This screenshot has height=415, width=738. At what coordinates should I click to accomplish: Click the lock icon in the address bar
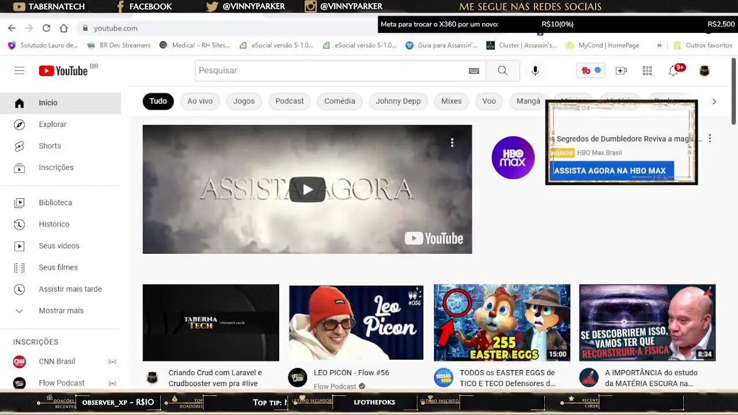[85, 28]
